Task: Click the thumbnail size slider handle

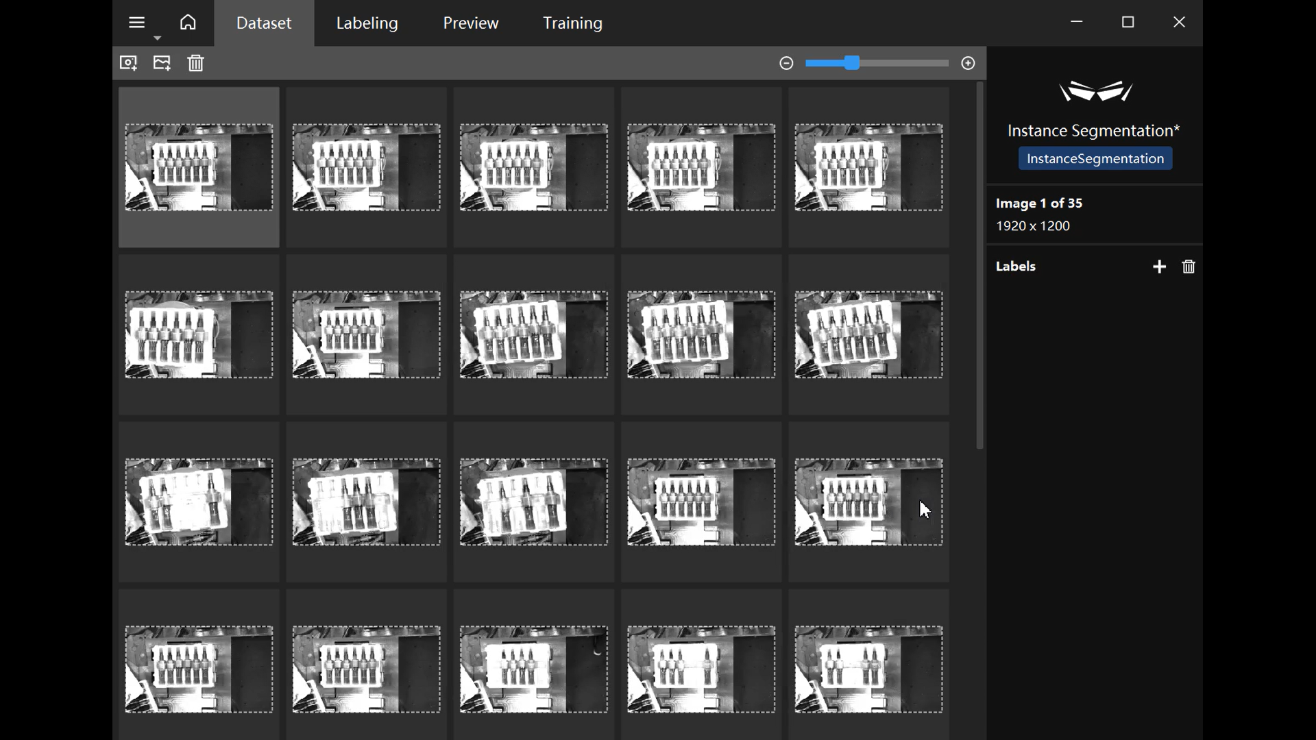Action: tap(851, 64)
